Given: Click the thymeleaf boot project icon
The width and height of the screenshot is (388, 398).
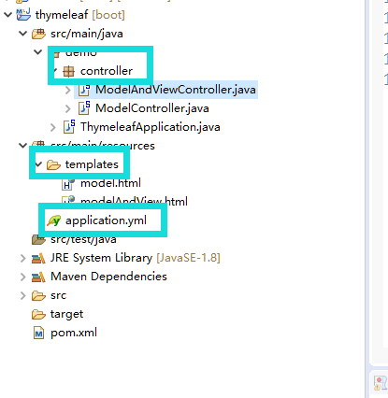Looking at the screenshot, I should pos(23,14).
